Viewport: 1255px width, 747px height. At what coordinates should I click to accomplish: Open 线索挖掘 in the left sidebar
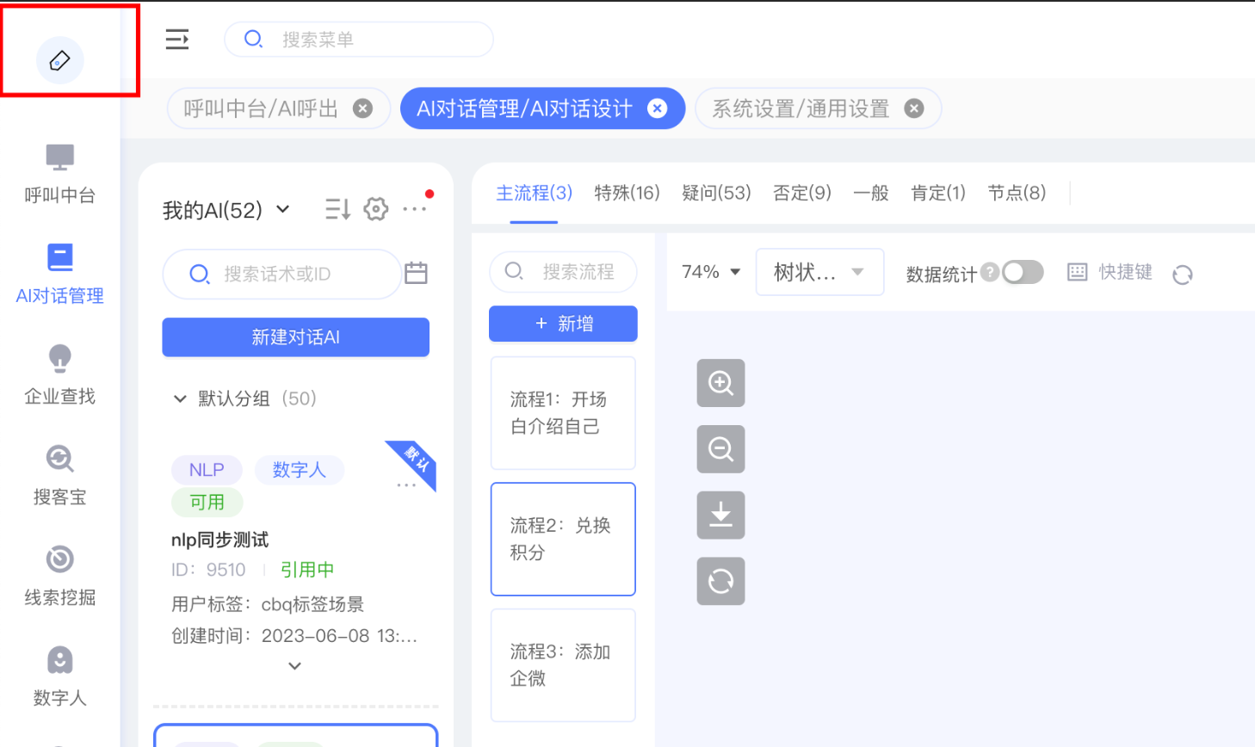(x=59, y=576)
